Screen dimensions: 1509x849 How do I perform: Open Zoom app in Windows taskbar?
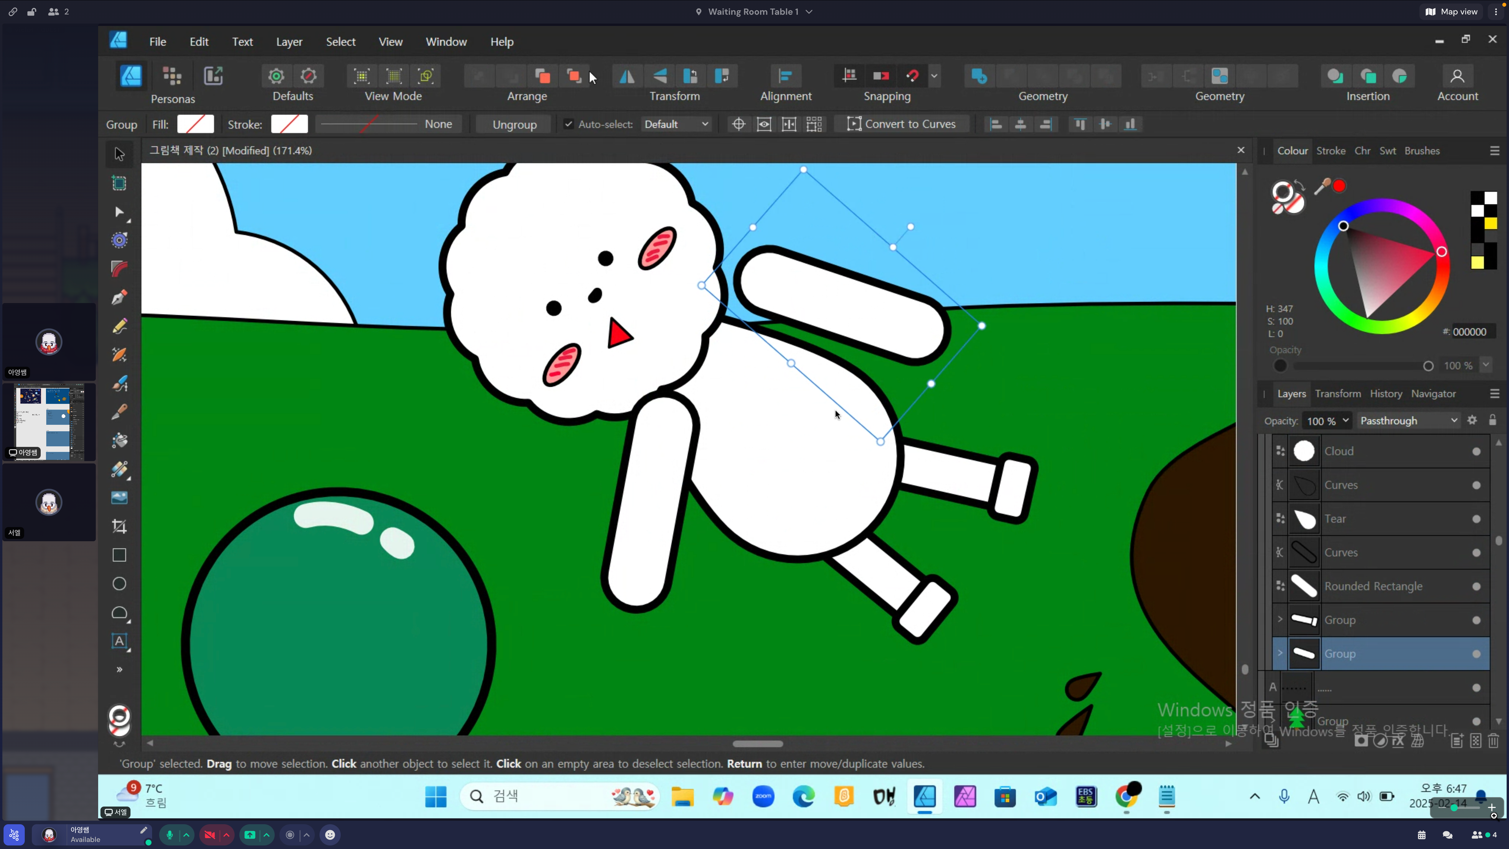(763, 796)
